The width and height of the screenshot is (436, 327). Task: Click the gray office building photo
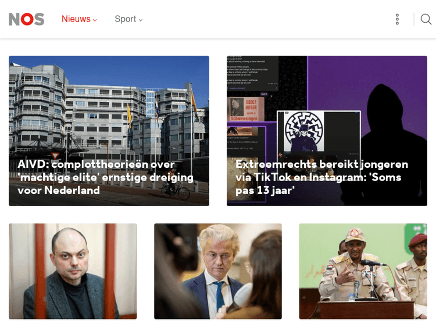[109, 131]
